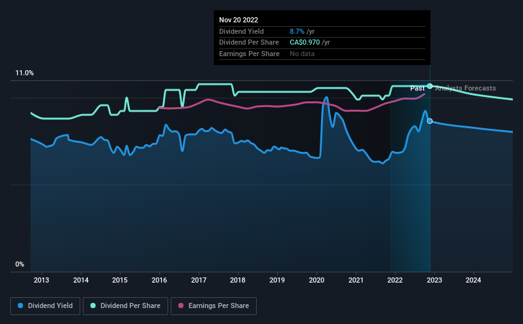
Task: Click the 2015 x-axis label
Action: point(120,280)
